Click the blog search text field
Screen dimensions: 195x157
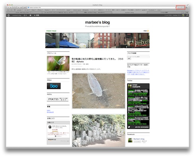pyautogui.click(x=138, y=57)
